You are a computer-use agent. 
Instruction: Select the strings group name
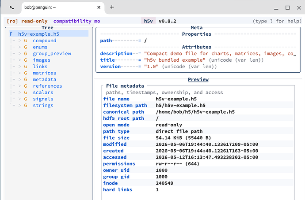pos(43,105)
